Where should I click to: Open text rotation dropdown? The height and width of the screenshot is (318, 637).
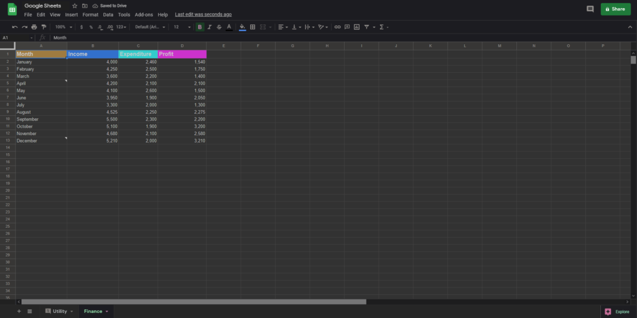pos(323,27)
